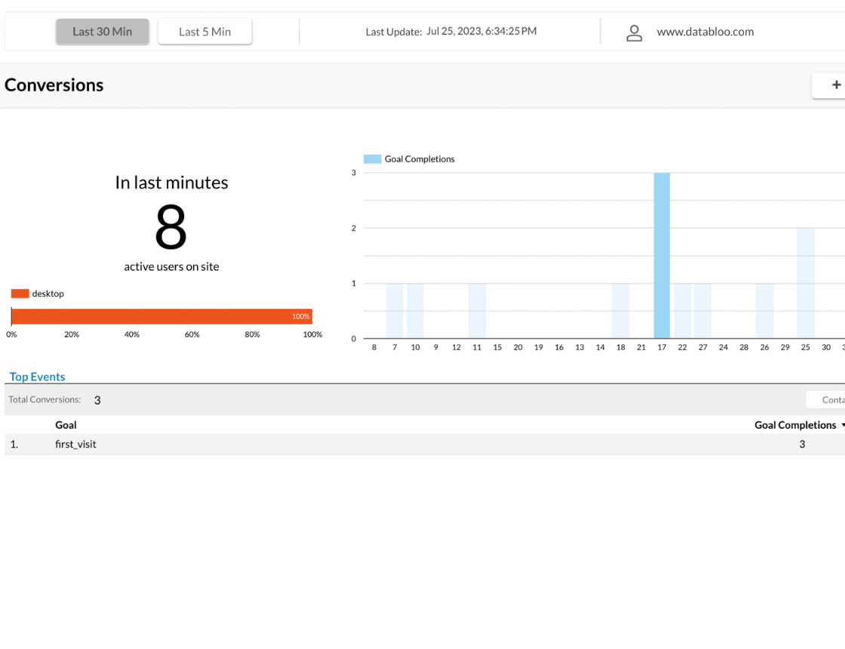Click the chart bar above label 11
This screenshot has height=649, width=845.
click(x=477, y=311)
